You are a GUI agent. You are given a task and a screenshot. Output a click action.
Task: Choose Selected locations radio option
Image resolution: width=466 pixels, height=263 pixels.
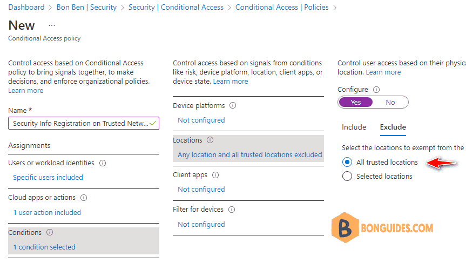[x=347, y=176]
